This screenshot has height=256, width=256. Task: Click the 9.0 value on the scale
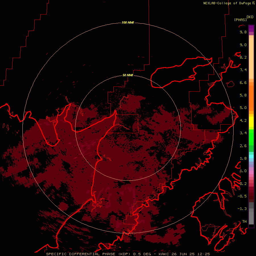(x=243, y=45)
